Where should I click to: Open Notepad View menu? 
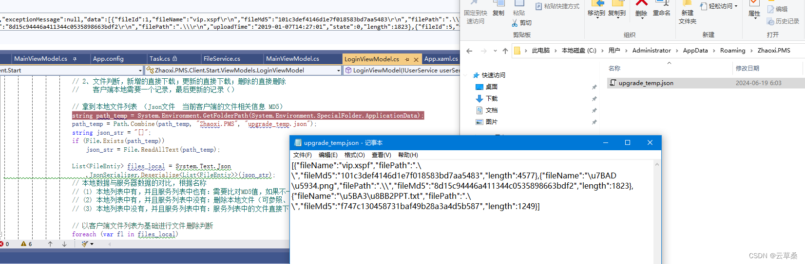(381, 155)
